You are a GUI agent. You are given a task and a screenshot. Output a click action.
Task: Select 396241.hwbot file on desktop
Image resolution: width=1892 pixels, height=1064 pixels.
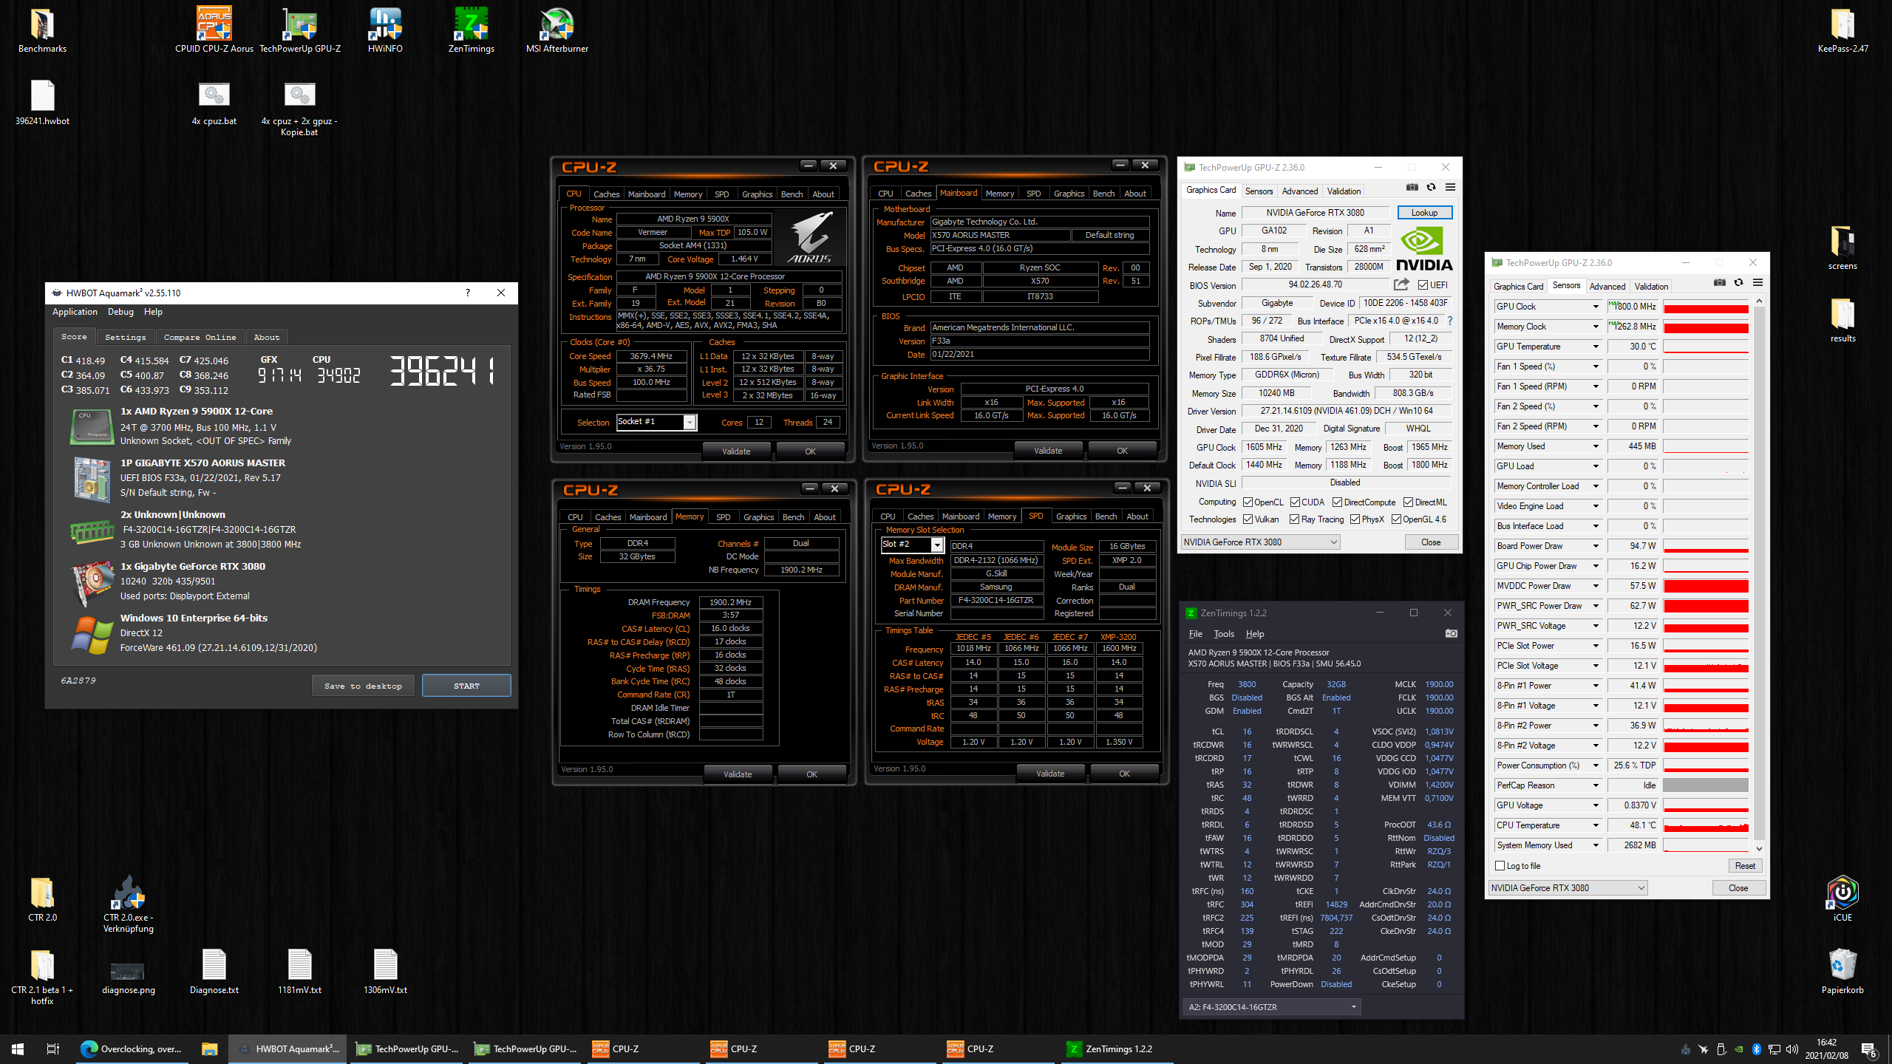pyautogui.click(x=42, y=103)
